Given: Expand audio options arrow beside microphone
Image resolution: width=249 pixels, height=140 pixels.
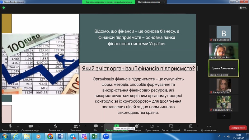Looking at the screenshot, I should click(18, 126).
